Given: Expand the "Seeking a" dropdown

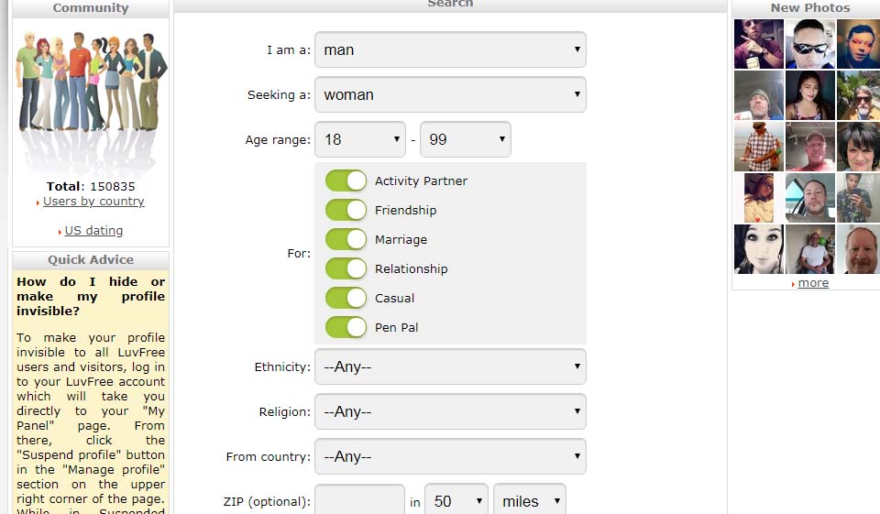Looking at the screenshot, I should pyautogui.click(x=450, y=94).
